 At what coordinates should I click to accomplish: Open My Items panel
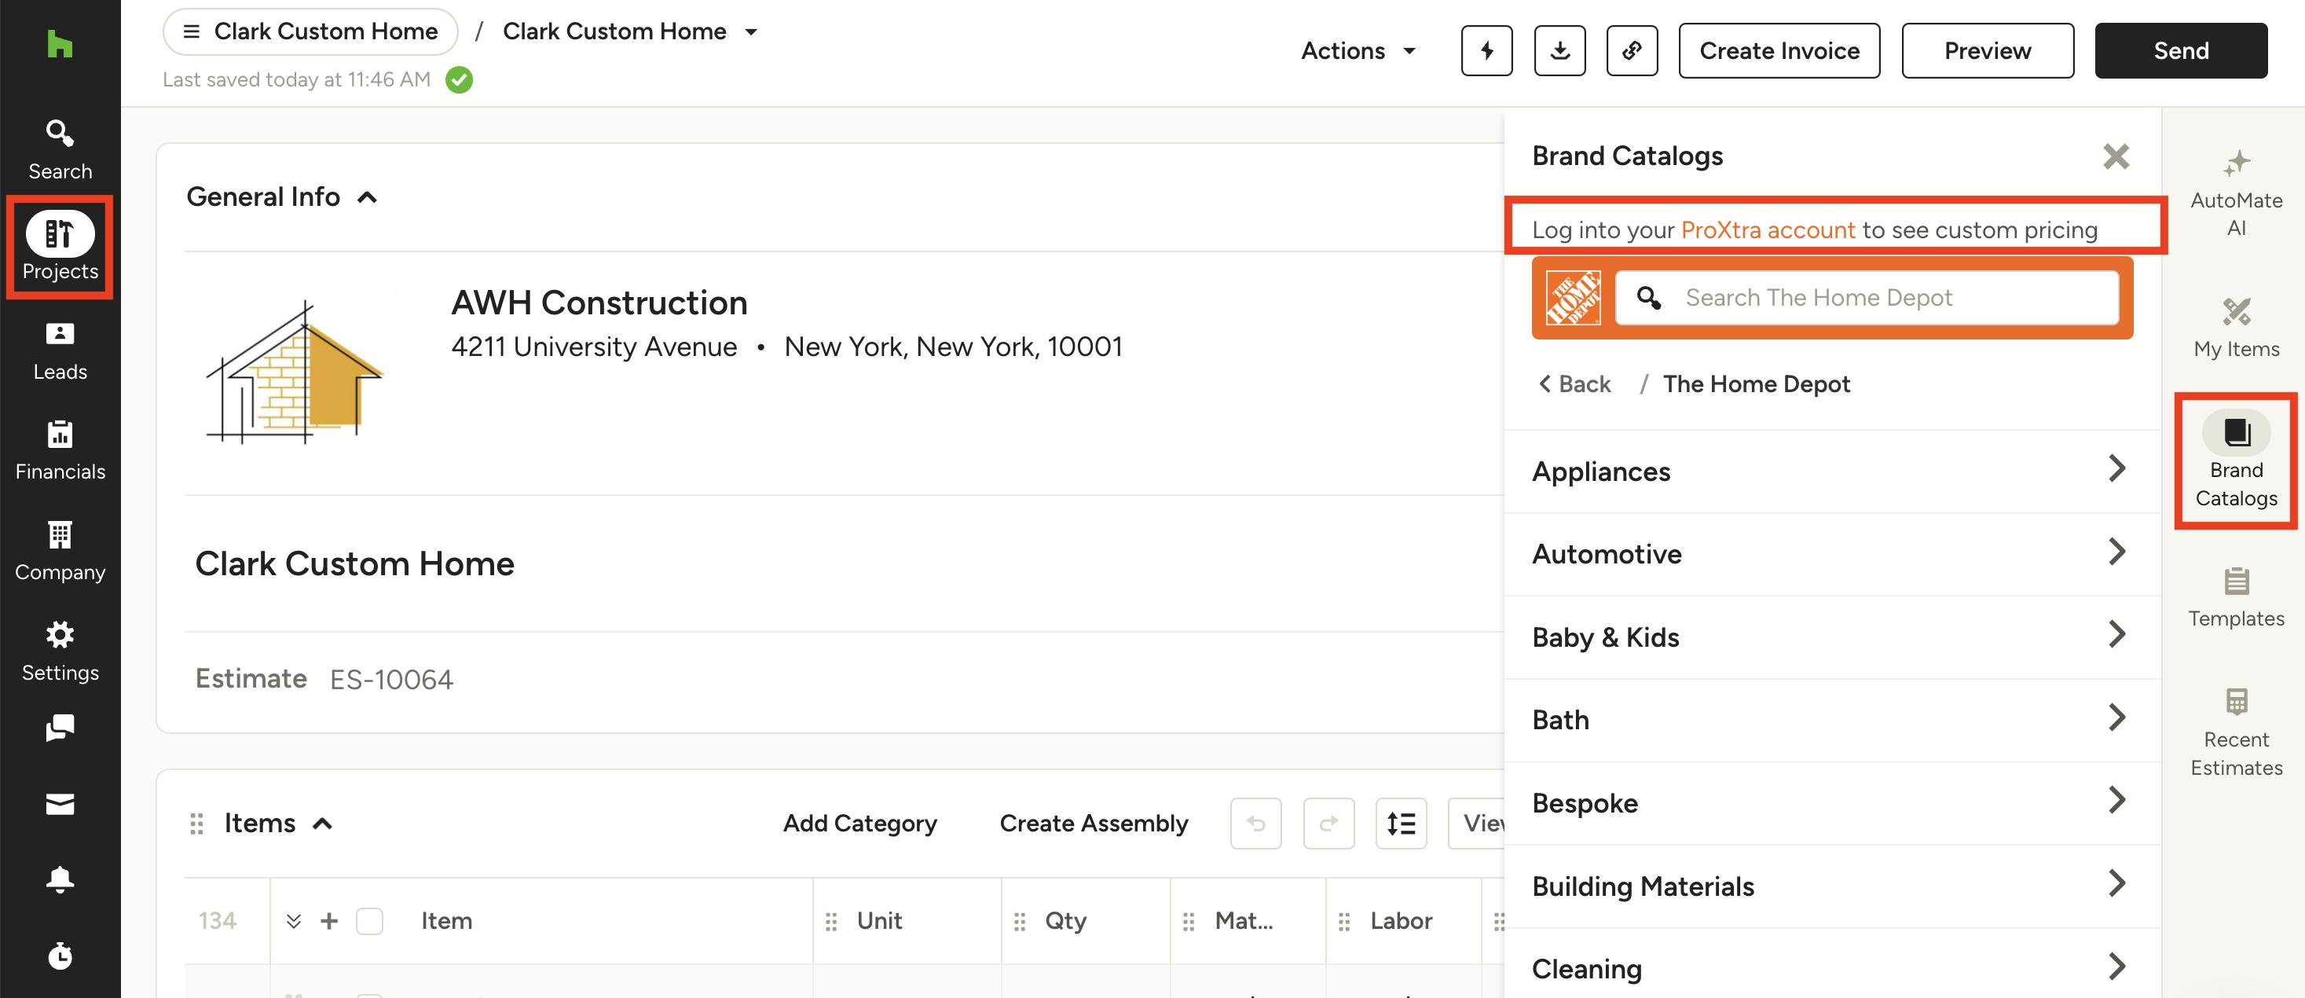pos(2236,328)
